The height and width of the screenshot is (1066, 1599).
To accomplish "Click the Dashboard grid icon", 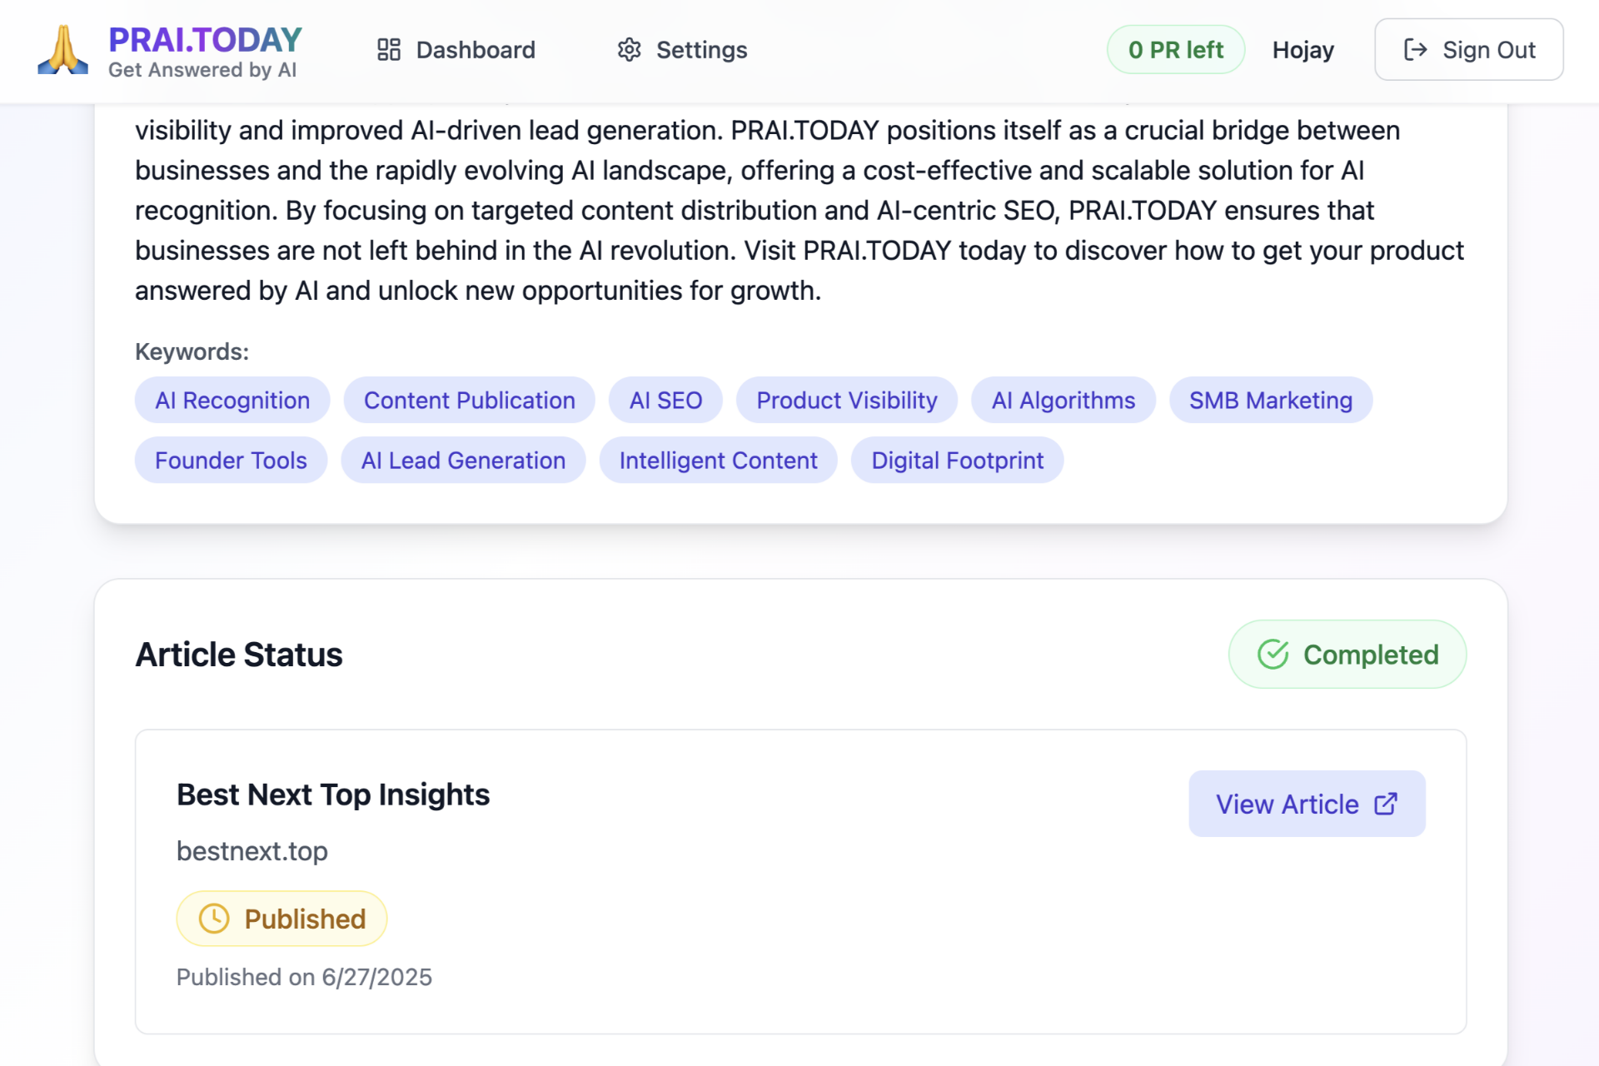I will [389, 50].
